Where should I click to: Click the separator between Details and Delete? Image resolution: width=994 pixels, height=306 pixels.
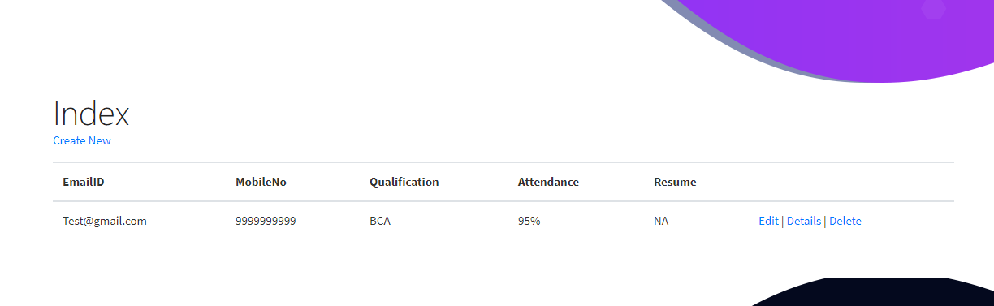point(825,221)
